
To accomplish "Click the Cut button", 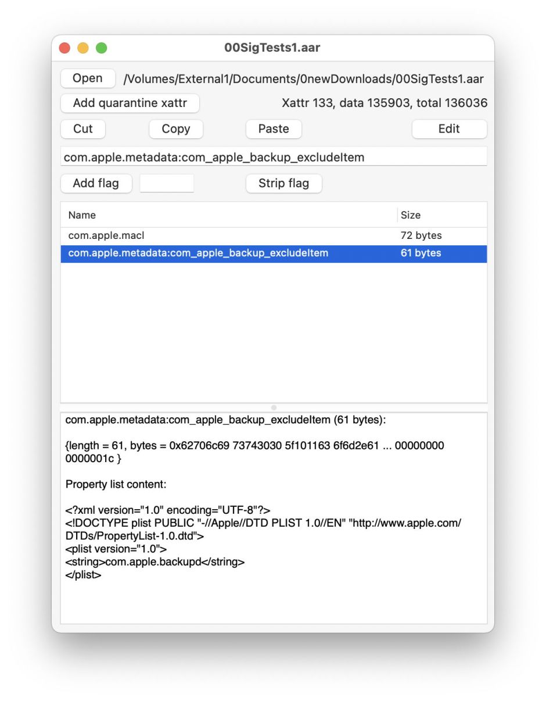I will [82, 129].
